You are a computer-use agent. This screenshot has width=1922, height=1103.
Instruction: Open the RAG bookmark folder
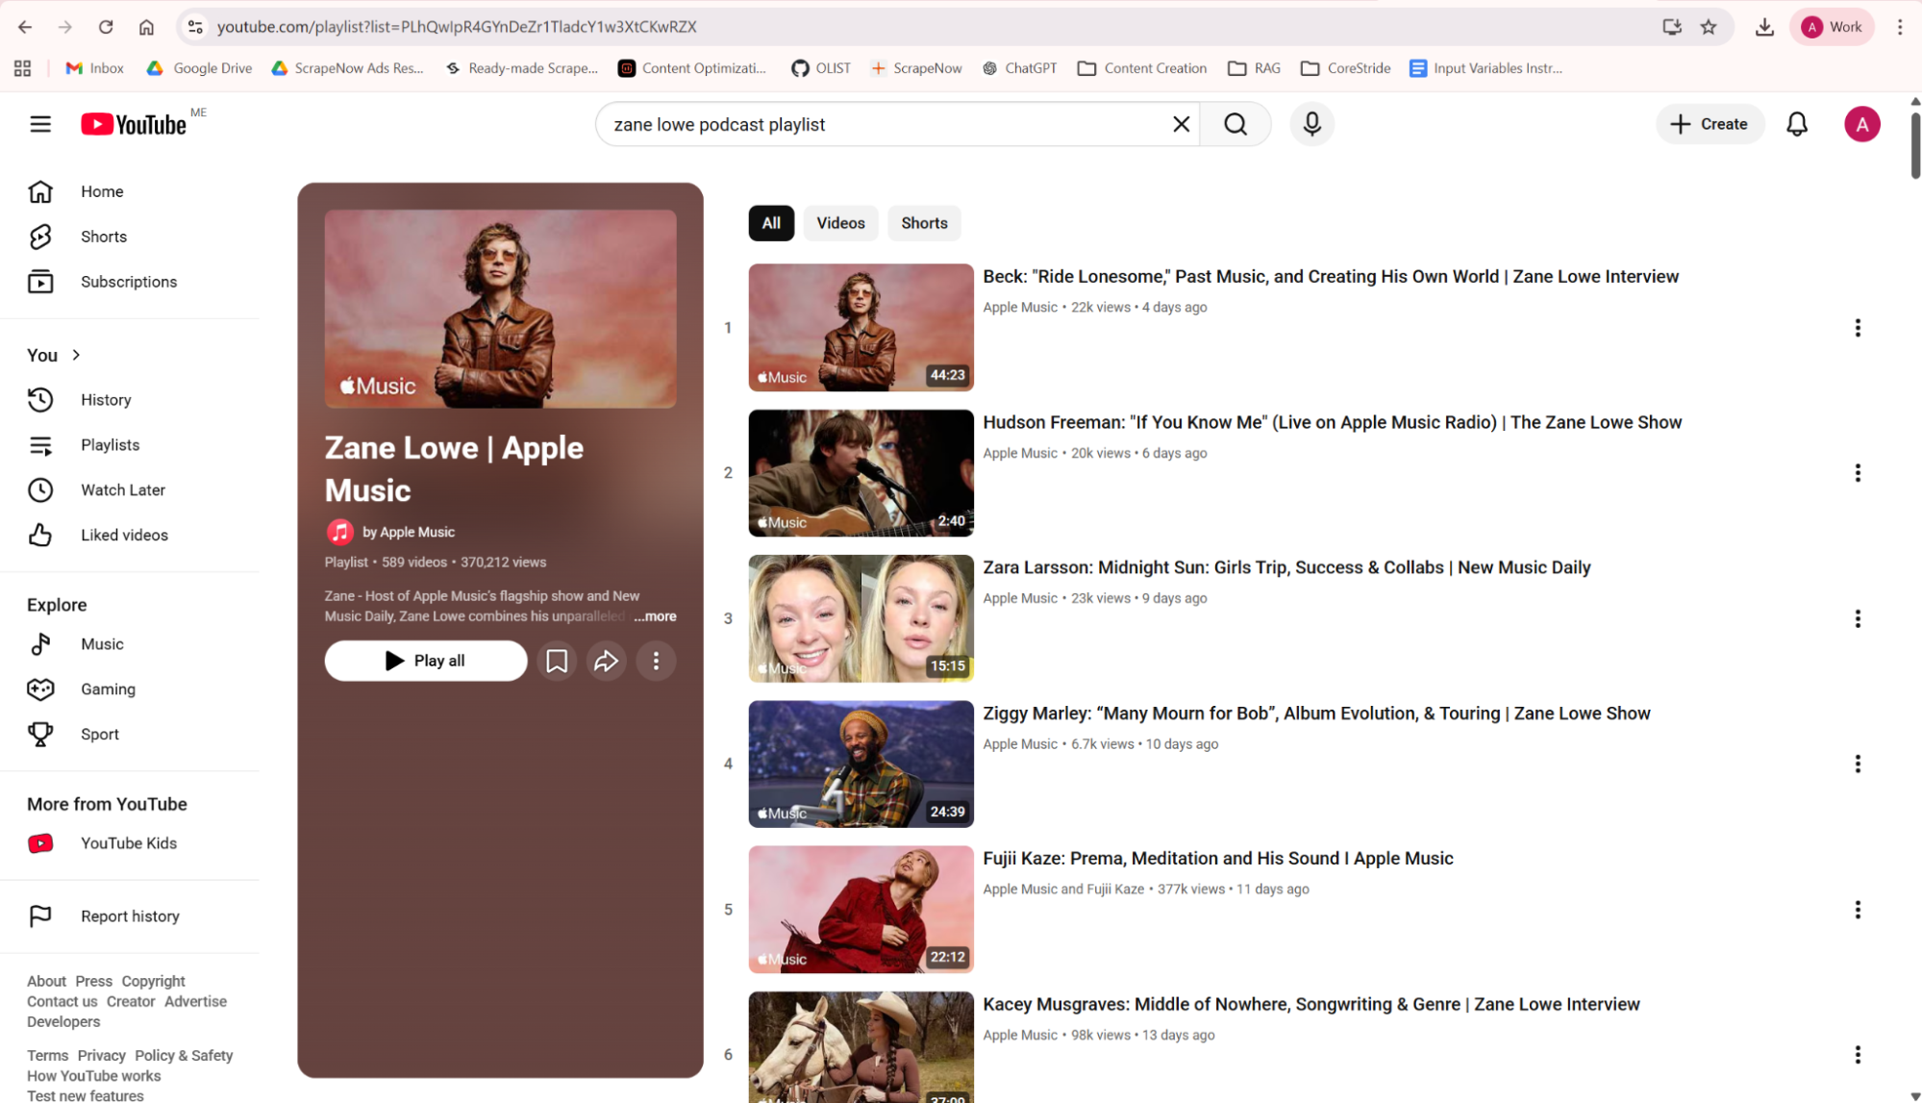[x=1255, y=68]
